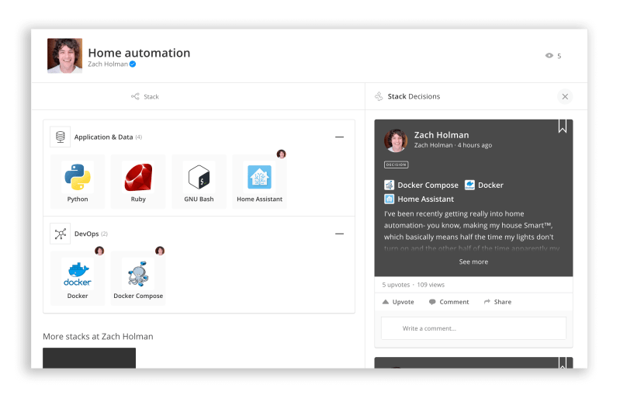Click the avatar badge on Home Assistant card
This screenshot has height=402, width=620.
coord(281,154)
